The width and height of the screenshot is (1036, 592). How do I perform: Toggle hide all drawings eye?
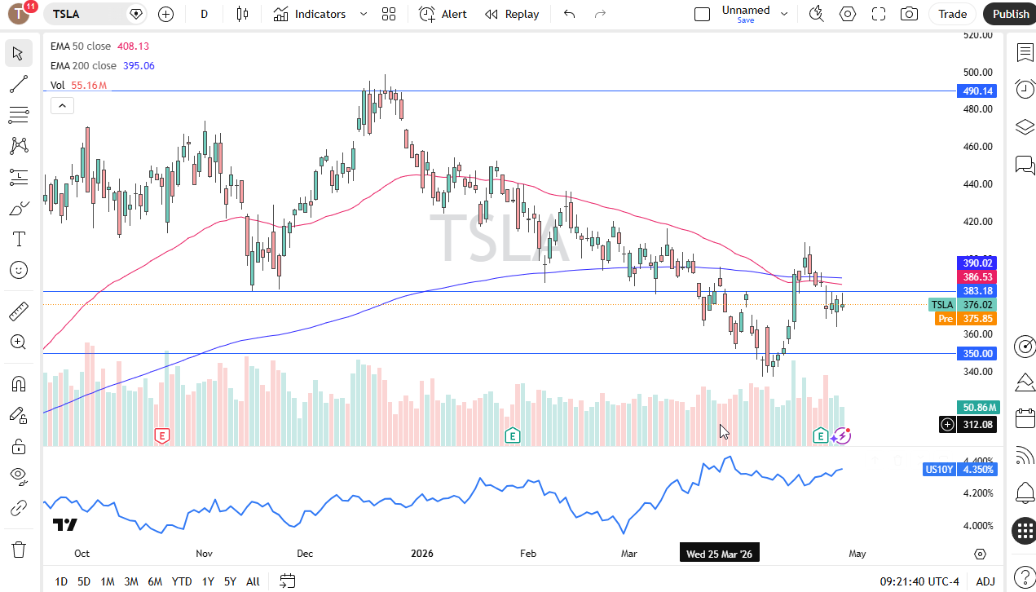[19, 477]
